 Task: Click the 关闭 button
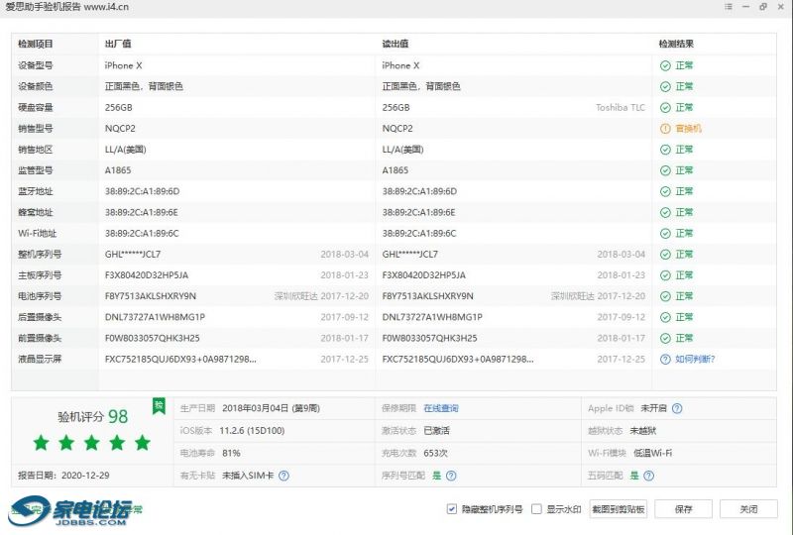click(748, 509)
